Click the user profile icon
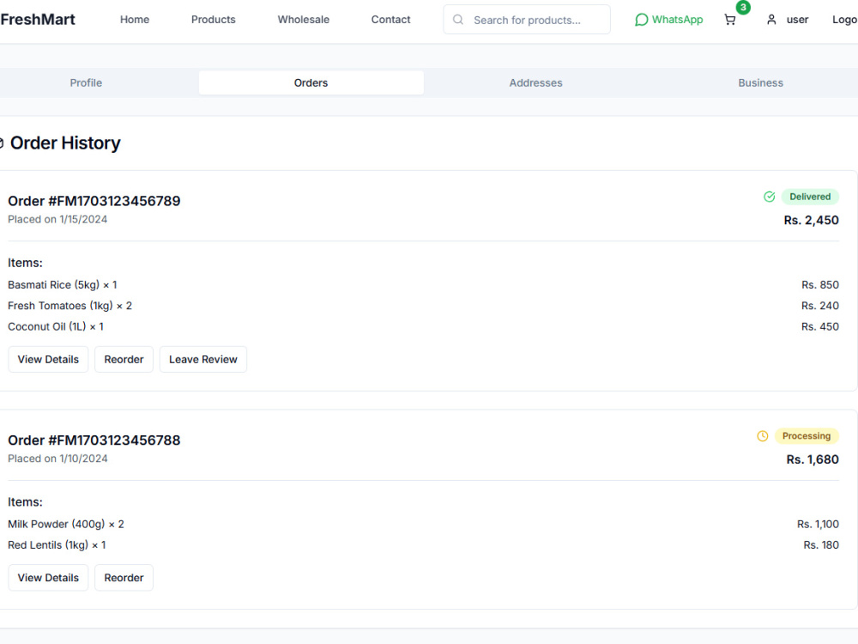Screen dimensions: 858x644 tap(771, 20)
